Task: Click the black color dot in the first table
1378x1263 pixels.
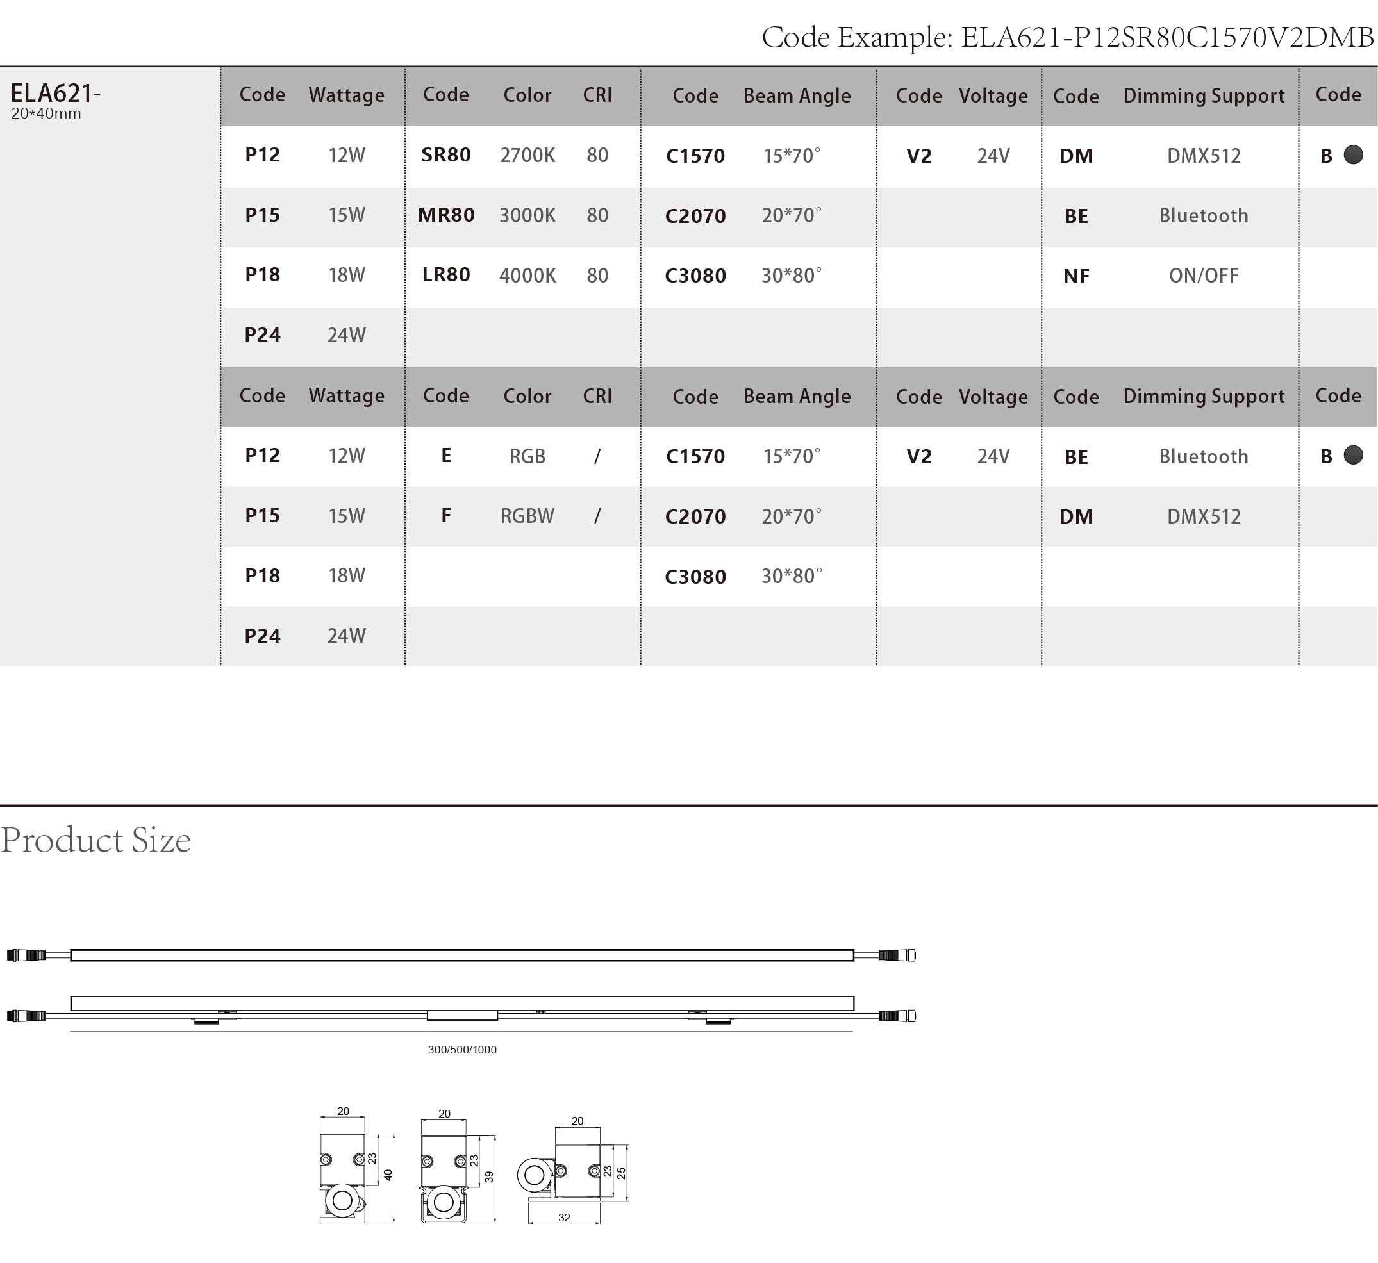Action: [1353, 155]
